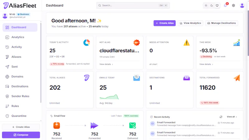This screenshot has height=140, width=249.
Task: Click the Destinations envelope icon in sidebar
Action: [x=7, y=86]
